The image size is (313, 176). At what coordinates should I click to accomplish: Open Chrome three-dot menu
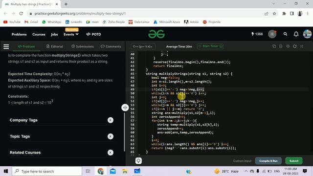point(308,14)
